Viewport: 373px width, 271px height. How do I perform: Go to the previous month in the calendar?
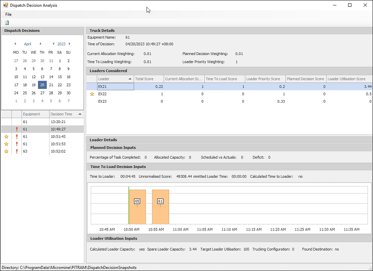click(x=15, y=44)
